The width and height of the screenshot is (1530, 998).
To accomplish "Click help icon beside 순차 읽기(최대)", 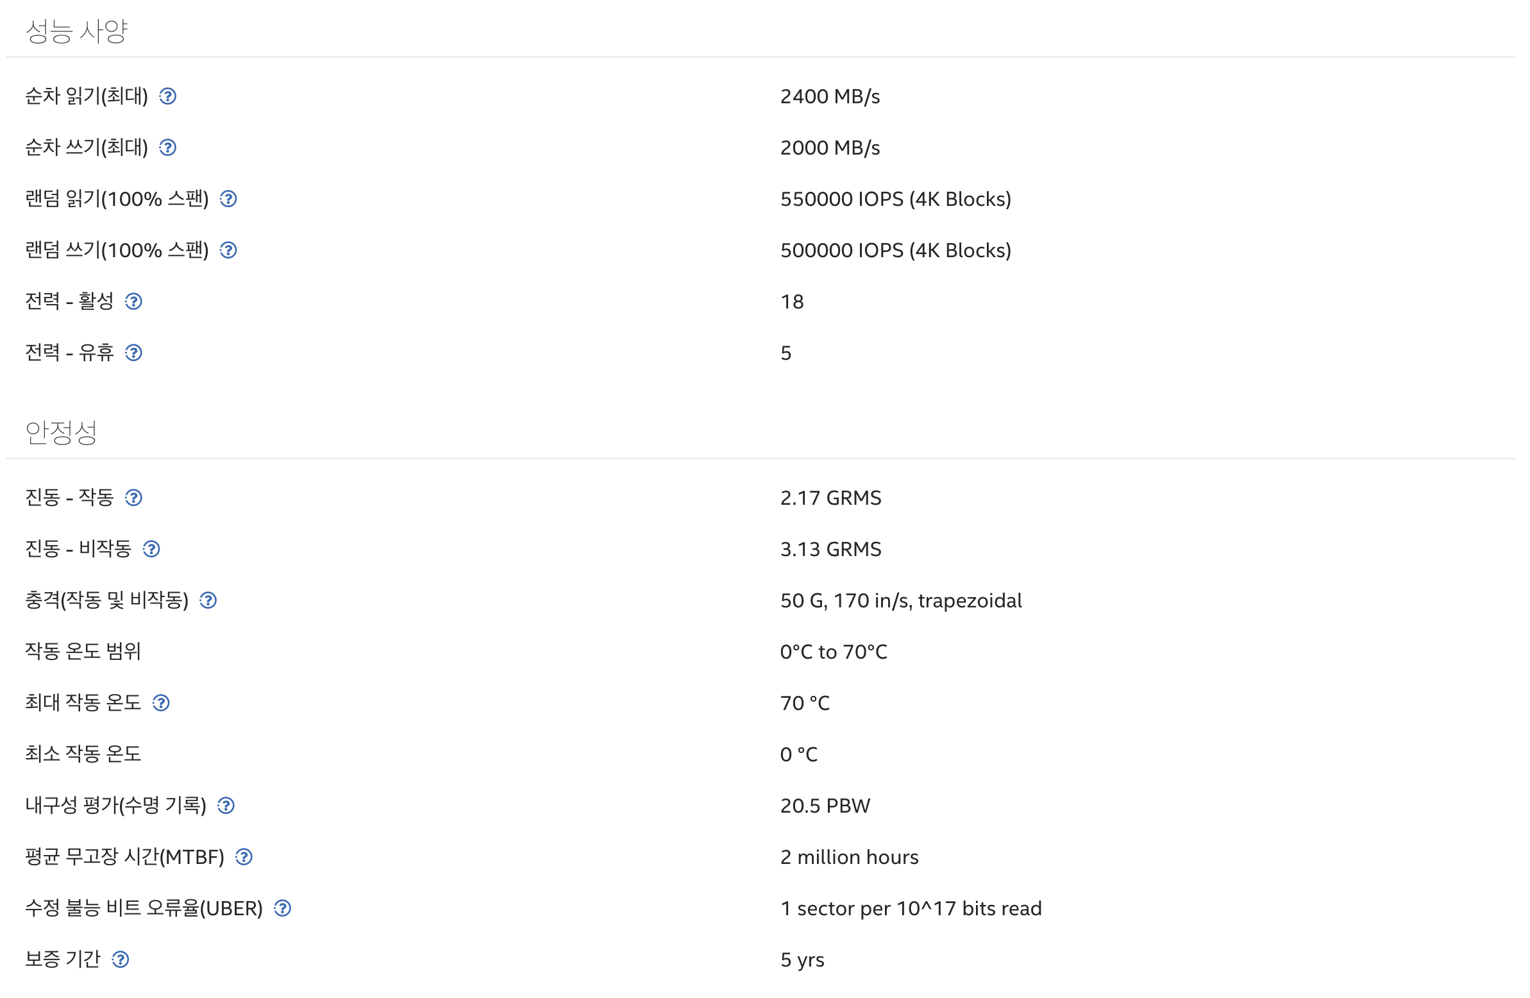I will pos(168,96).
